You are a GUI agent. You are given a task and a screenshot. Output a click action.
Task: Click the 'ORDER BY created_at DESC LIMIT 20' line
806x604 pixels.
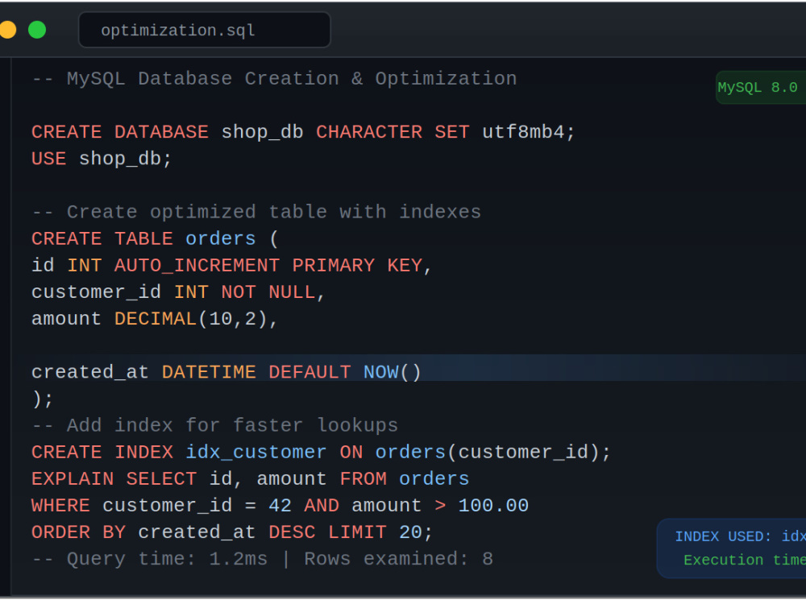232,532
